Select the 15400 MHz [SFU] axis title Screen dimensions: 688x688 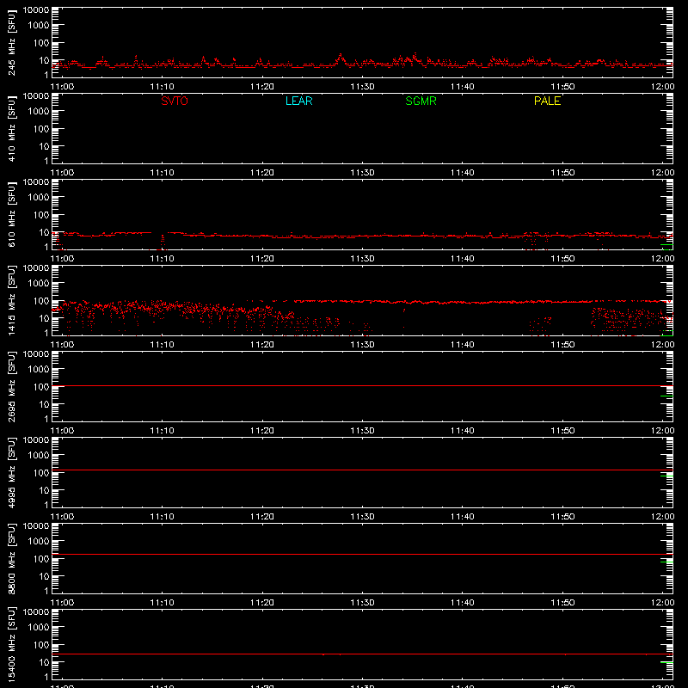11,644
